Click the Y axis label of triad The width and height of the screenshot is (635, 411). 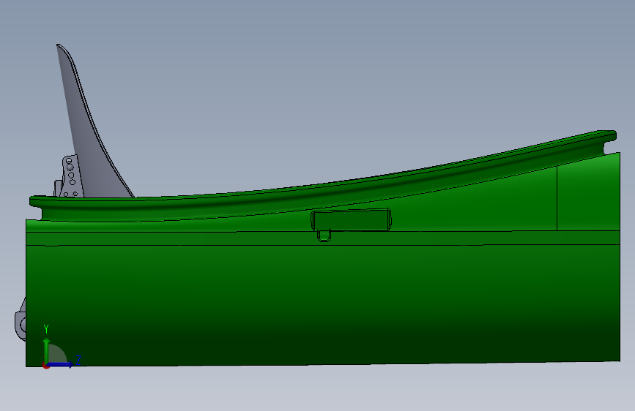[46, 329]
